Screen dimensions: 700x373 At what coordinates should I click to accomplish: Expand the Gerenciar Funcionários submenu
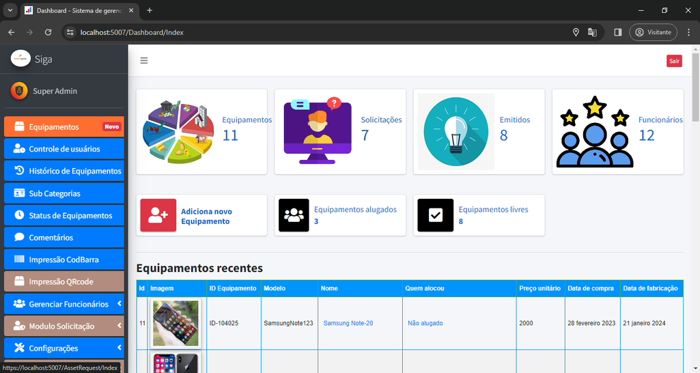coord(120,304)
